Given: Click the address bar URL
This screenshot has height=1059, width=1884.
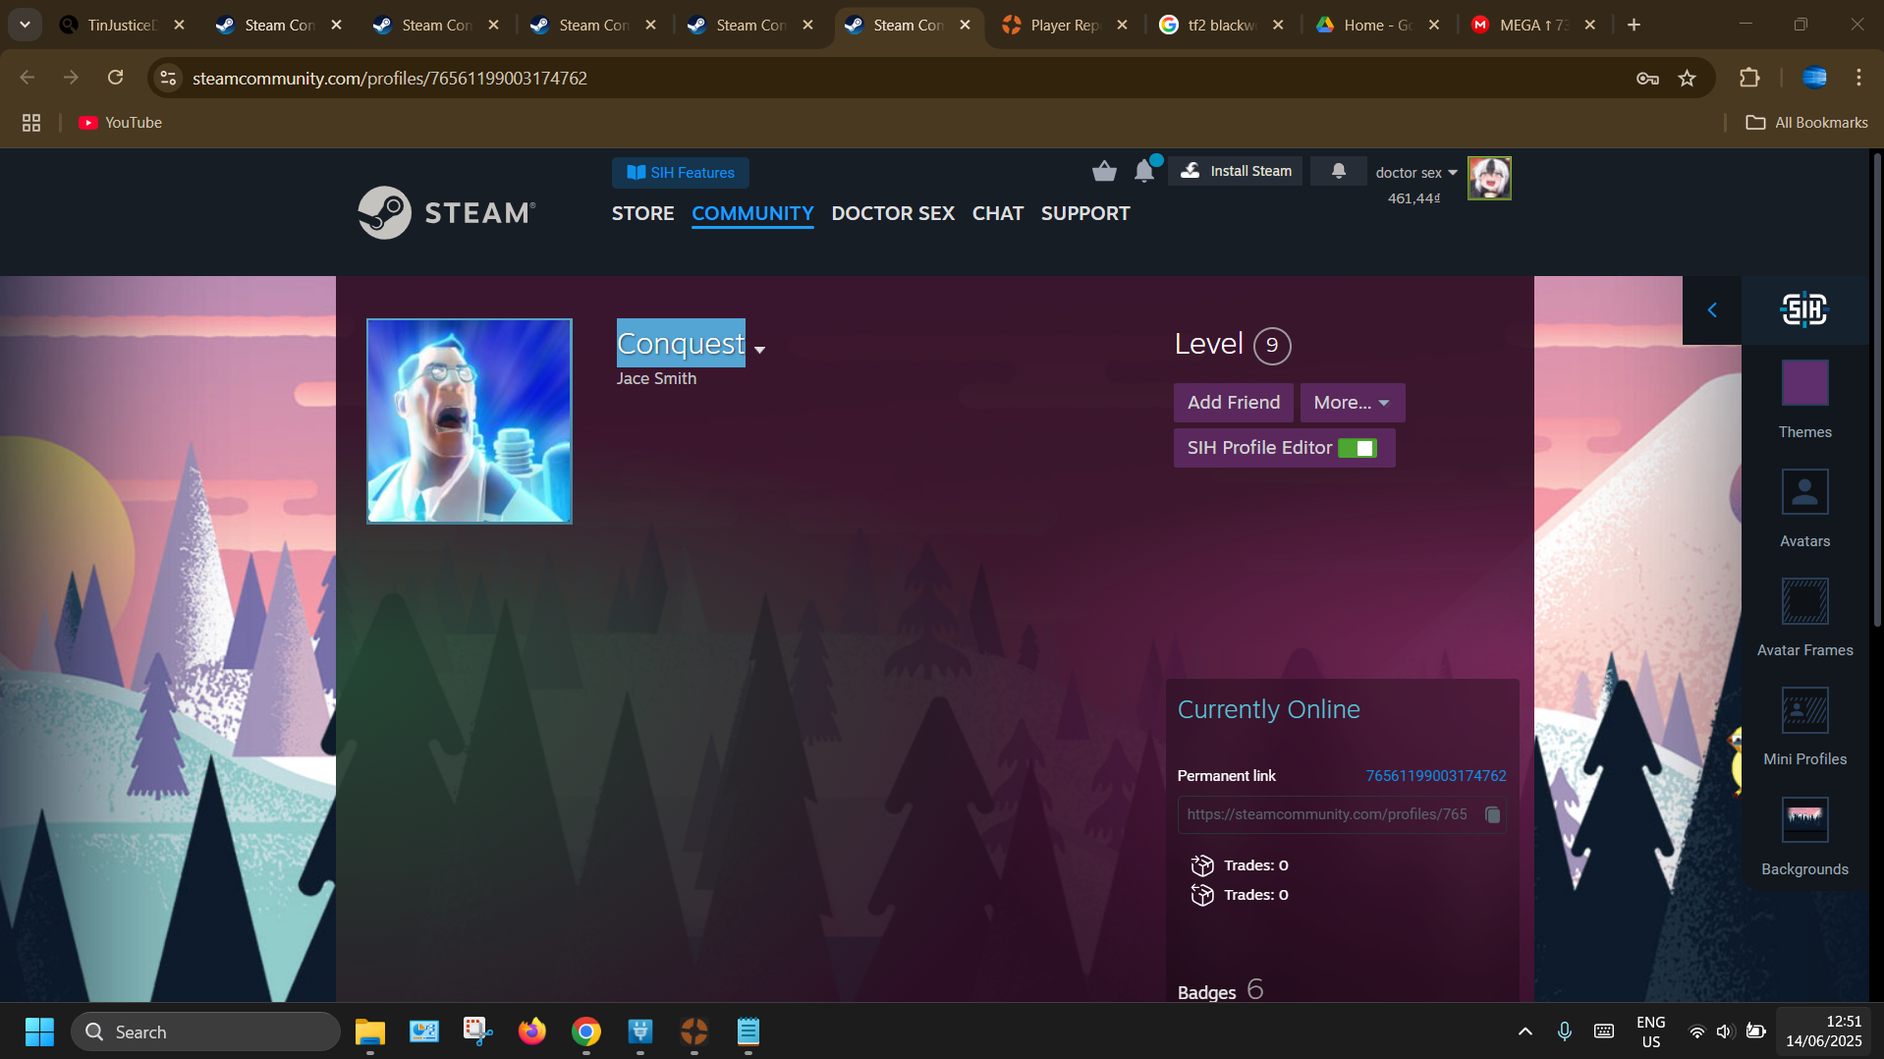Looking at the screenshot, I should click(x=390, y=78).
